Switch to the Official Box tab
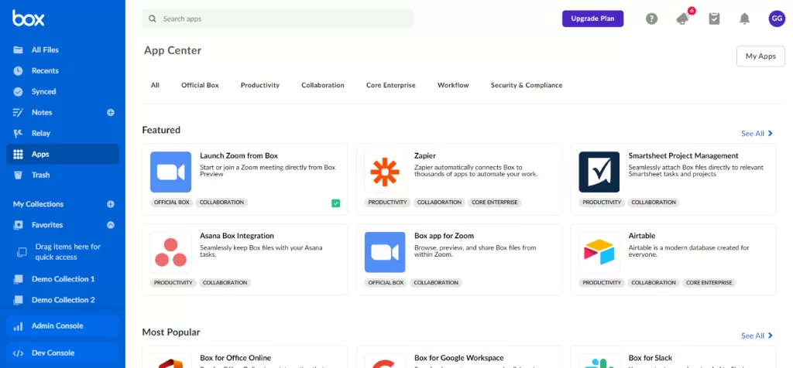 201,85
